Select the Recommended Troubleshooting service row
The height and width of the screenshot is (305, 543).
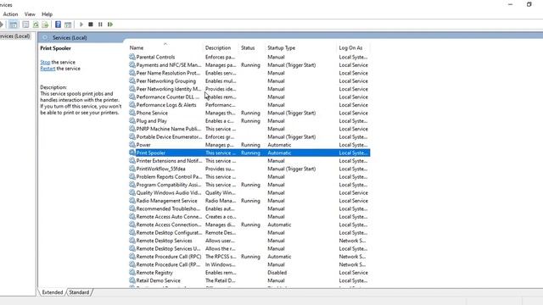coord(249,208)
